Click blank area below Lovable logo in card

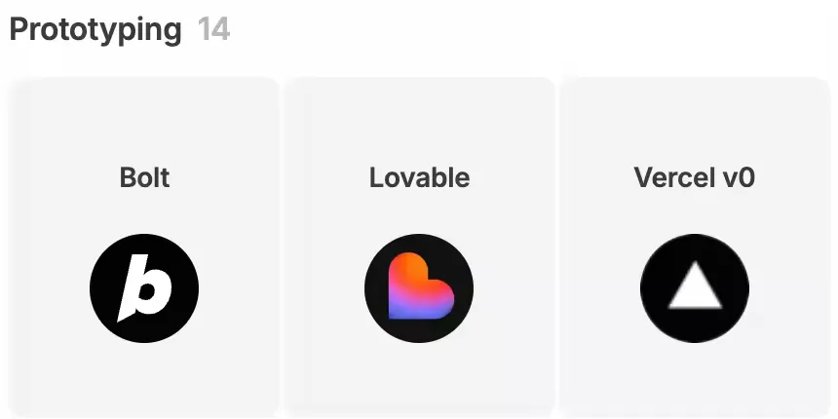coord(419,381)
